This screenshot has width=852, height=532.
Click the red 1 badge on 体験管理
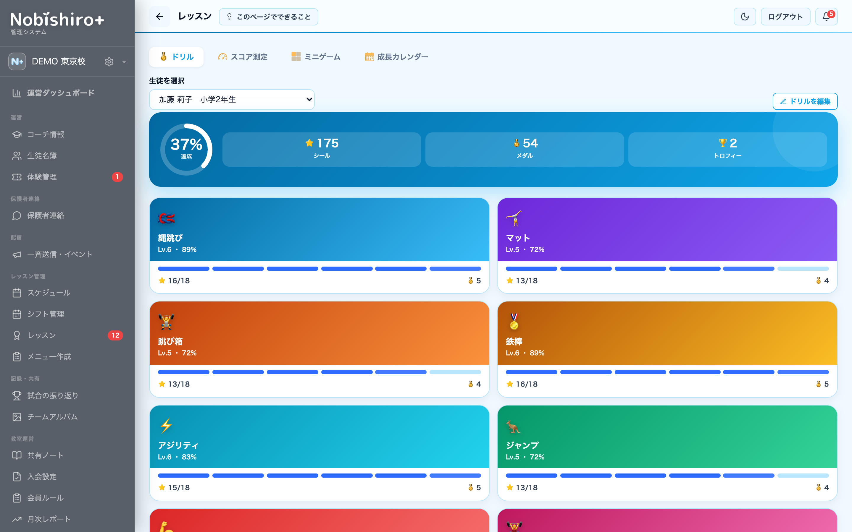click(x=117, y=177)
